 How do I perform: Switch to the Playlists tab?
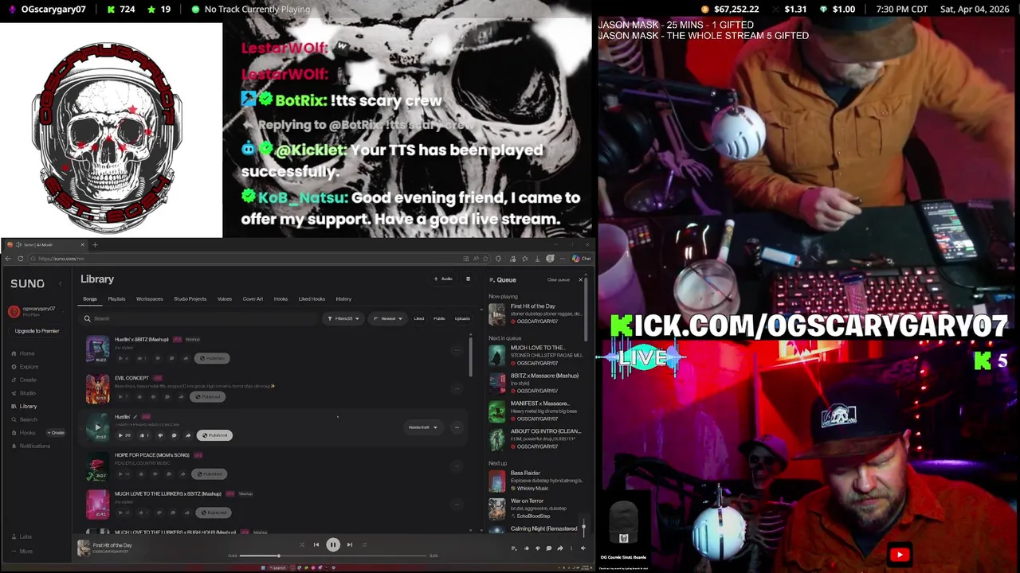click(116, 299)
